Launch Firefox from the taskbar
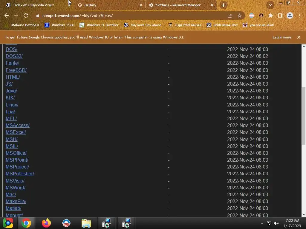This screenshot has height=229, width=306. [x=46, y=223]
